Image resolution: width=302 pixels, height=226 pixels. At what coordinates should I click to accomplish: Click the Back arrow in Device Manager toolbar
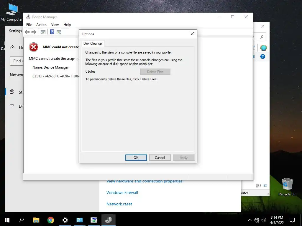tap(27, 32)
